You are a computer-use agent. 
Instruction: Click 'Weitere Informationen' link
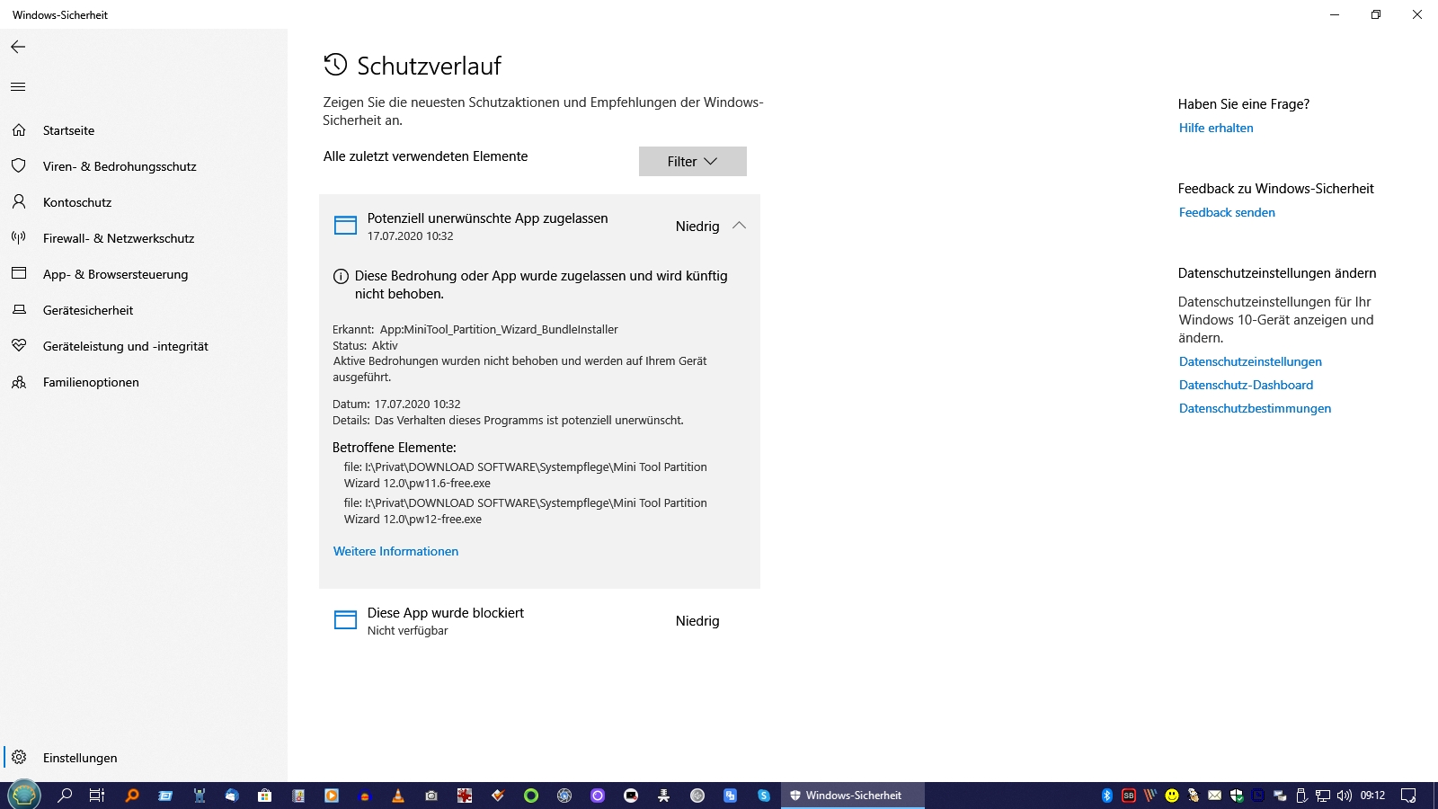click(x=395, y=551)
